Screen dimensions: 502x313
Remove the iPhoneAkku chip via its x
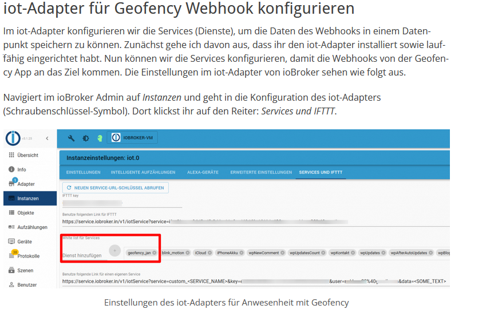[242, 253]
